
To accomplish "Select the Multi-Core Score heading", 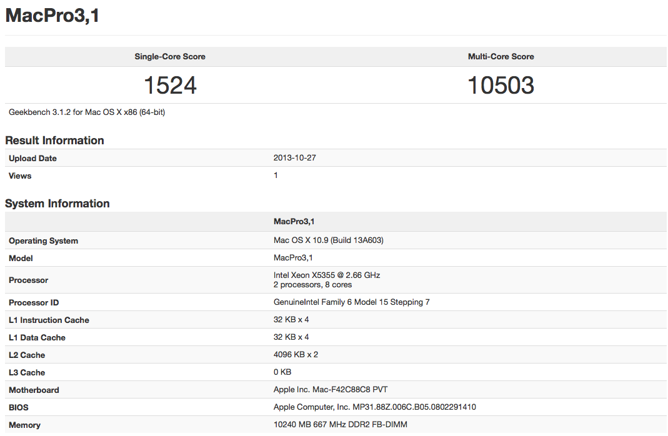I will point(501,57).
